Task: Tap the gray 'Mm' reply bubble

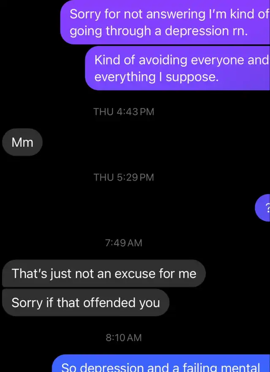Action: [x=22, y=143]
